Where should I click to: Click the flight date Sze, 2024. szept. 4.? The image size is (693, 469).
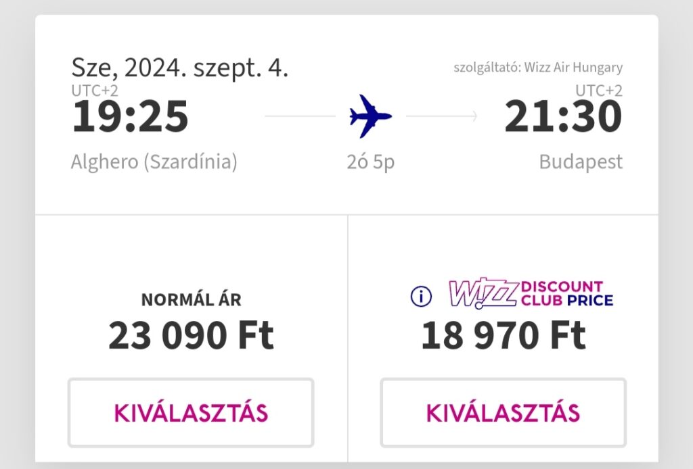point(179,68)
